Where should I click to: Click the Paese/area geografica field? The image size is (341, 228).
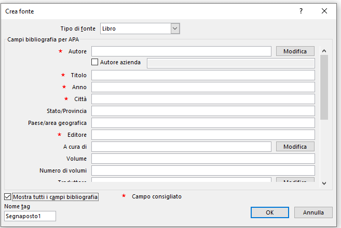(x=203, y=123)
